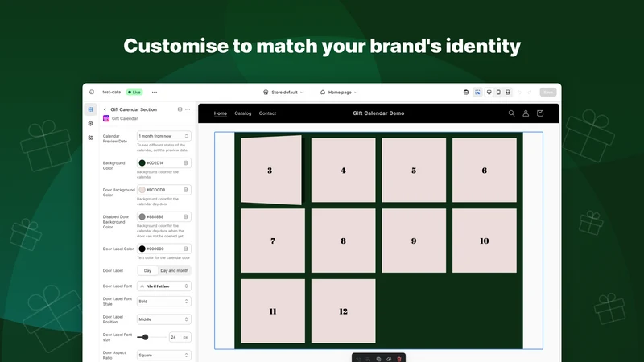
Task: Open the Door Background Color swatch #ECDCDB
Action: coord(142,190)
